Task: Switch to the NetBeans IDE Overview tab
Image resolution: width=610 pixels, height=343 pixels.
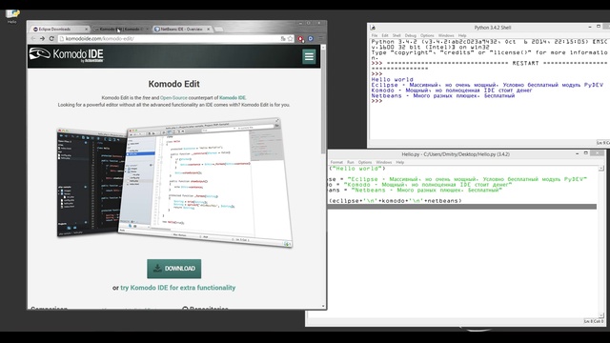Action: coord(181,30)
